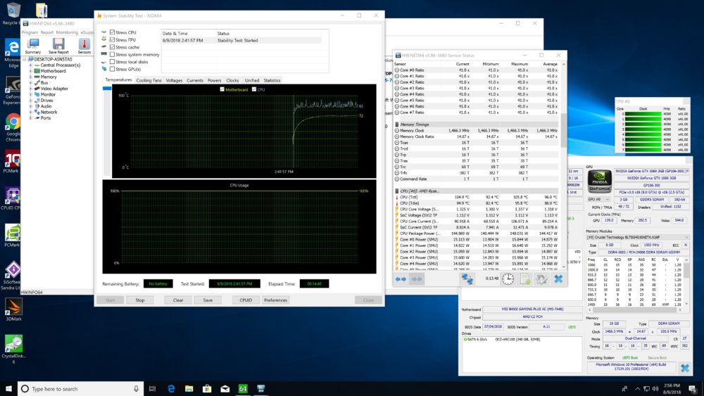Switch to Statistics tab

272,80
